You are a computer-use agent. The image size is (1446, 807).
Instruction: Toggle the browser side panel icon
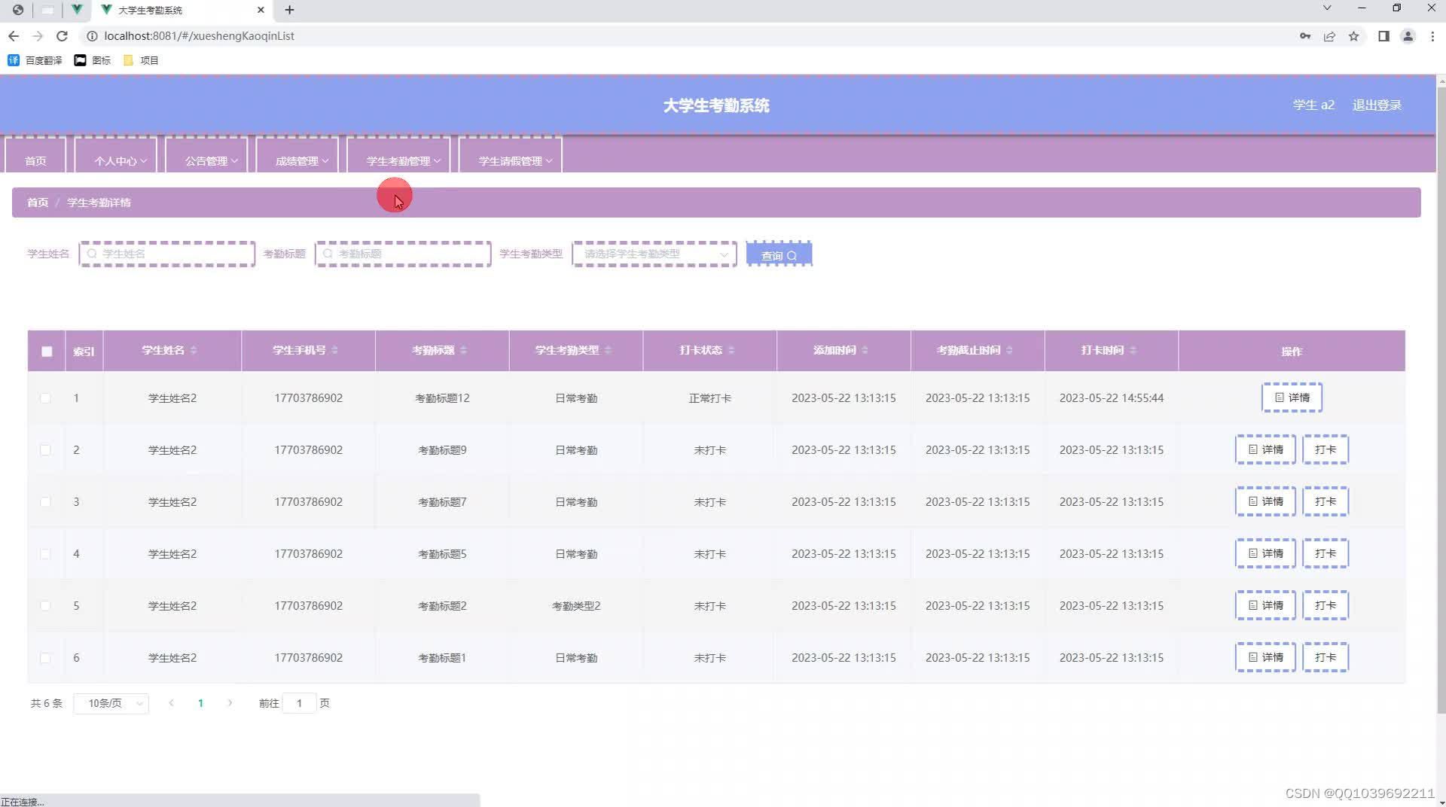tap(1383, 36)
